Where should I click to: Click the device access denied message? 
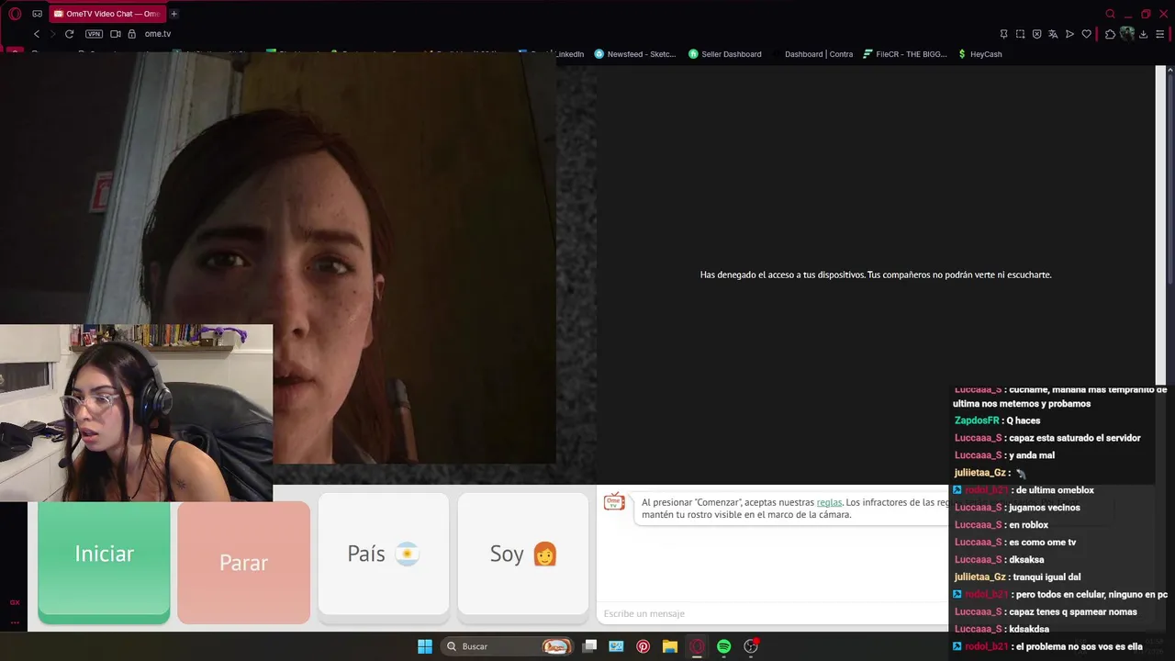pos(876,274)
